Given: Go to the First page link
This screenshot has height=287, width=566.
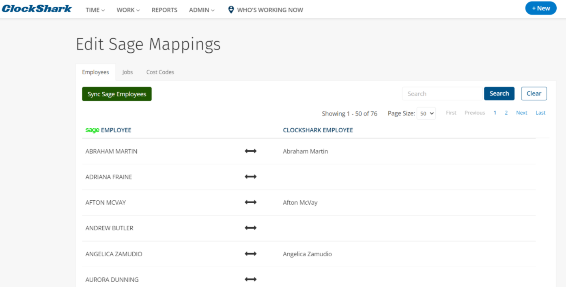Looking at the screenshot, I should (451, 113).
